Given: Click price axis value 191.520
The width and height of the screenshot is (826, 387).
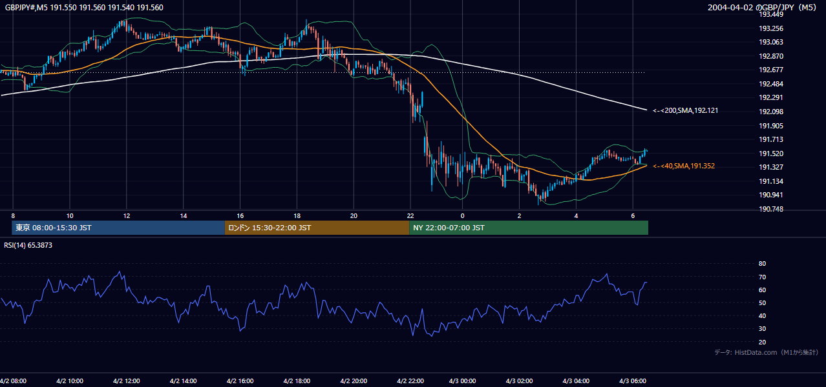Looking at the screenshot, I should point(770,154).
